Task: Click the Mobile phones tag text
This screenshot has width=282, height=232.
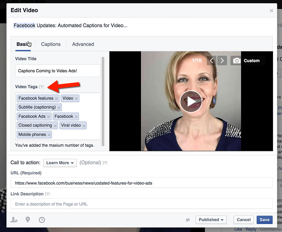Action: click(x=32, y=135)
